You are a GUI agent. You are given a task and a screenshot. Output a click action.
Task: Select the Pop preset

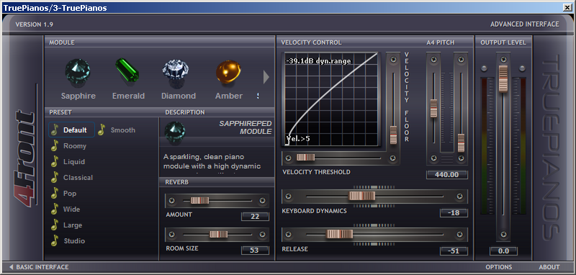pyautogui.click(x=70, y=194)
